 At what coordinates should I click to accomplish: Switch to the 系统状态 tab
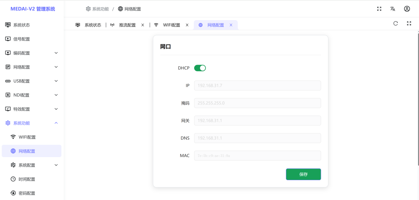point(89,25)
